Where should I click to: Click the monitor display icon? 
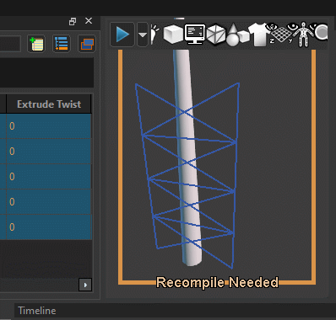[x=195, y=35]
